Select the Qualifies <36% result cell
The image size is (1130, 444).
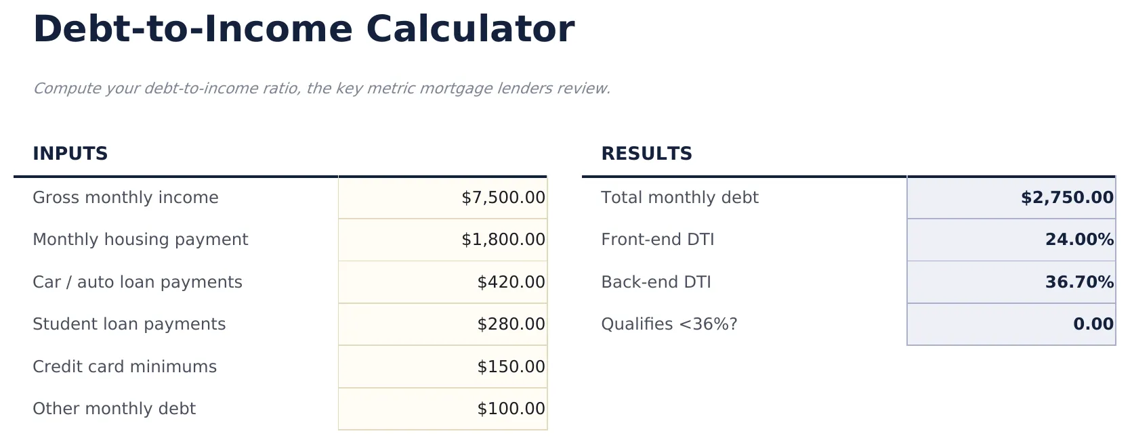coord(1011,324)
